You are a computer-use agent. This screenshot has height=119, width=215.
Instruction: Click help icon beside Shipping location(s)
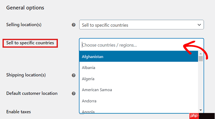(74, 75)
